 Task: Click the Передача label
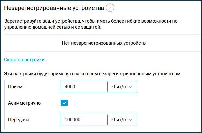pos(19,120)
